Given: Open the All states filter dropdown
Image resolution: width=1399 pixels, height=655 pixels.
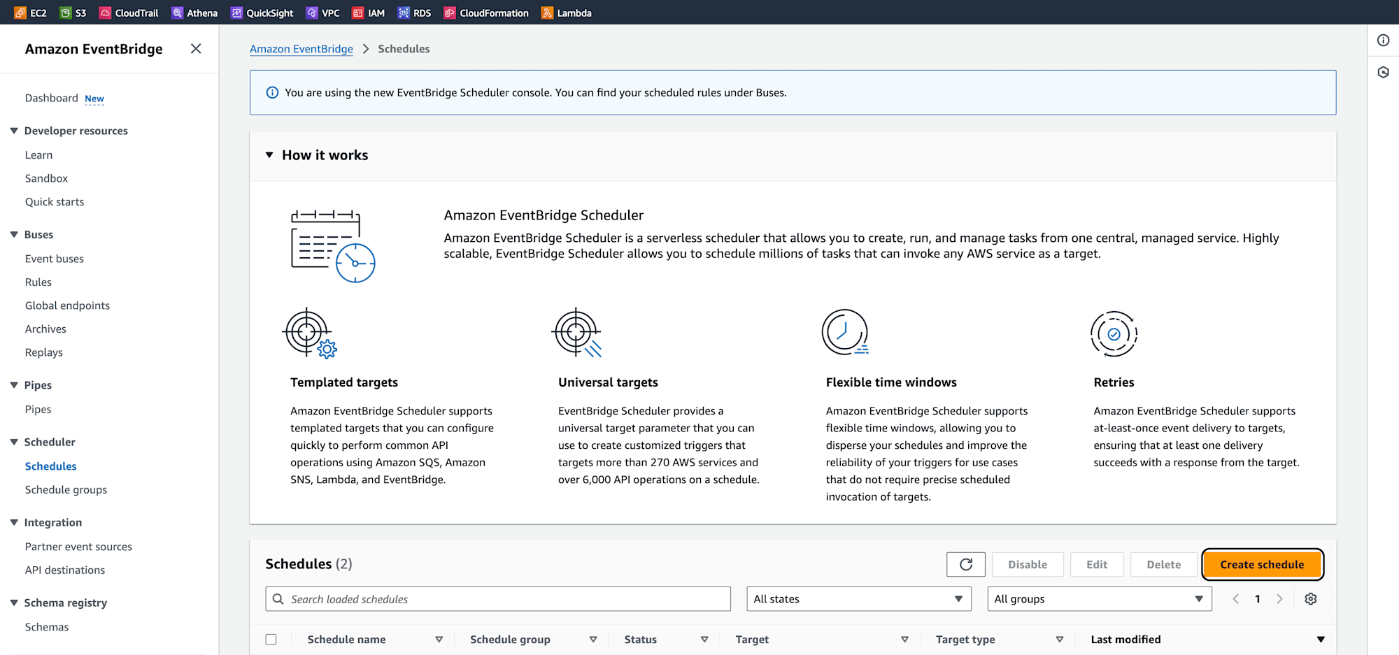Looking at the screenshot, I should pyautogui.click(x=859, y=599).
